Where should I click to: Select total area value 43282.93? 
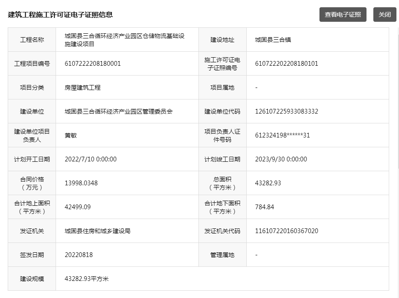(x=268, y=183)
